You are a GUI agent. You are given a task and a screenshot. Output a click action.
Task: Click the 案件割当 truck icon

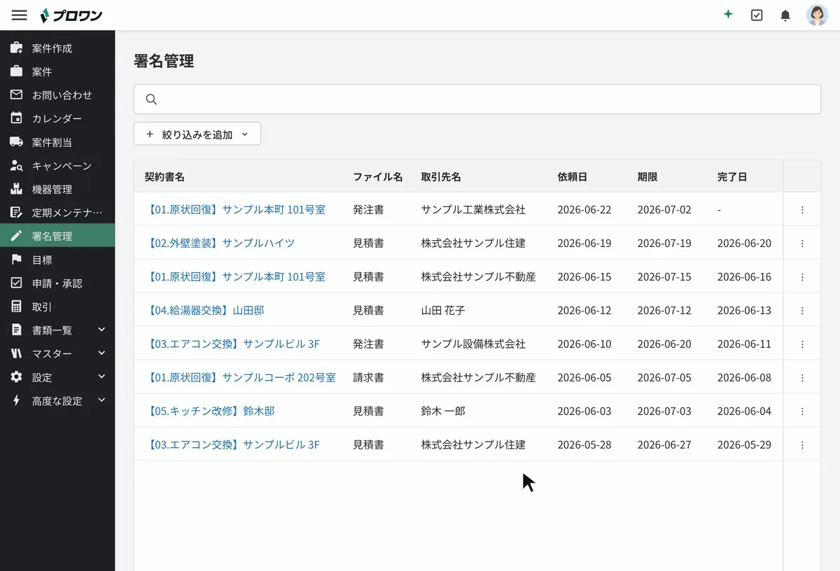point(16,142)
